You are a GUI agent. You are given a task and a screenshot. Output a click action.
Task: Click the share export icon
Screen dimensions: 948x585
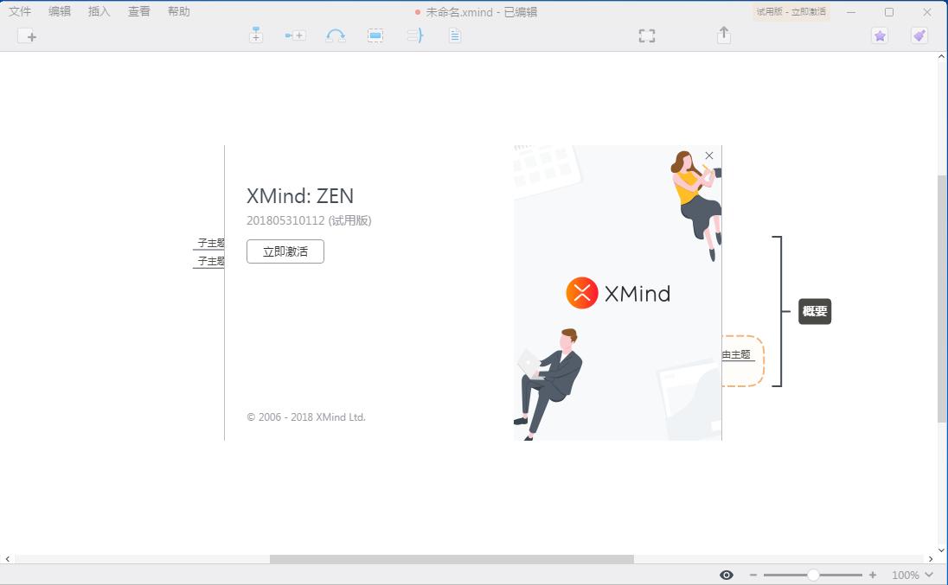[x=724, y=35]
